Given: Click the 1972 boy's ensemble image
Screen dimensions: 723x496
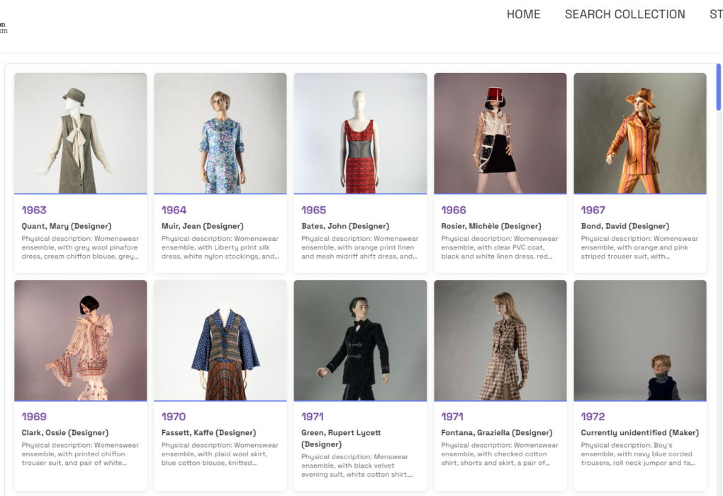Looking at the screenshot, I should pos(639,340).
